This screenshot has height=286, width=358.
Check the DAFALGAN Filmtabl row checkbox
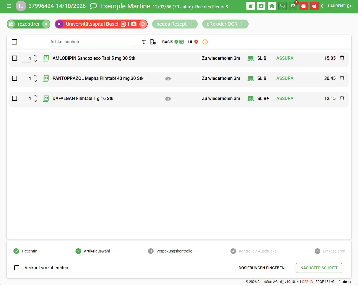(x=15, y=98)
